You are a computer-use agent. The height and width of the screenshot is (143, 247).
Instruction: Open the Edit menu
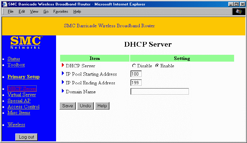click(22, 12)
